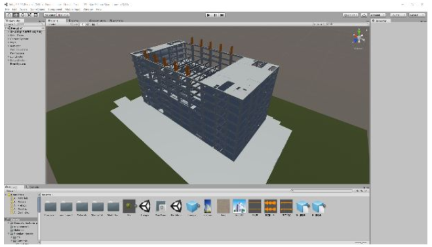
Task: Switch to the Asset Store tab
Action: 98,21
